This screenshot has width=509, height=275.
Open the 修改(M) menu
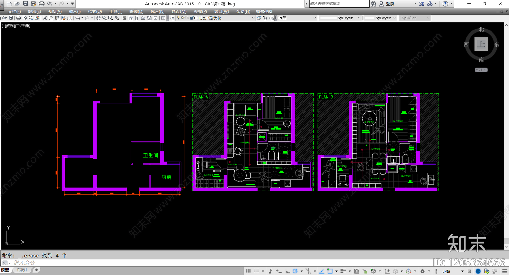pos(179,11)
